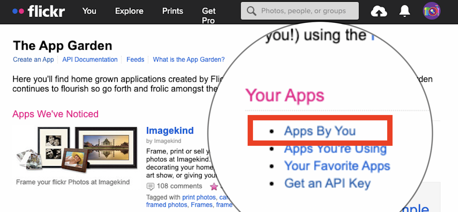Open your profile avatar icon

431,11
